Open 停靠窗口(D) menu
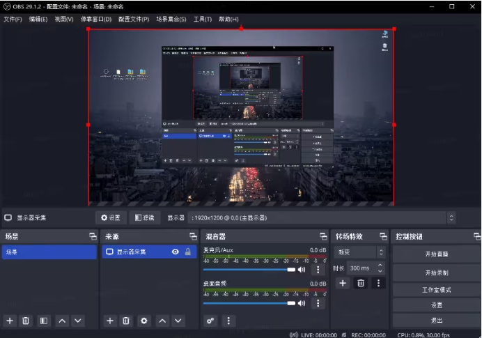Viewport: 482px width, 338px height. [x=96, y=20]
